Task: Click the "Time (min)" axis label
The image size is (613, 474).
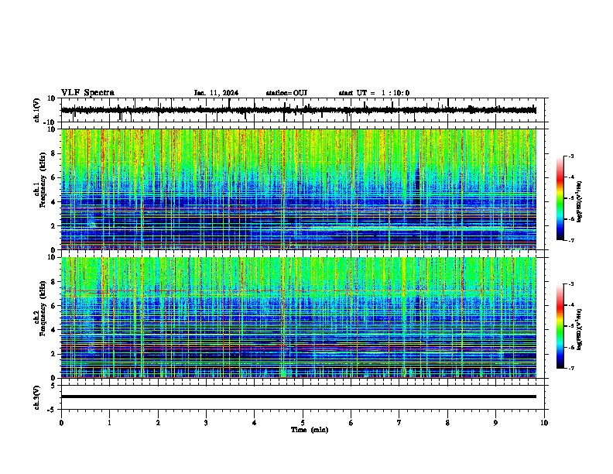Action: [x=310, y=430]
